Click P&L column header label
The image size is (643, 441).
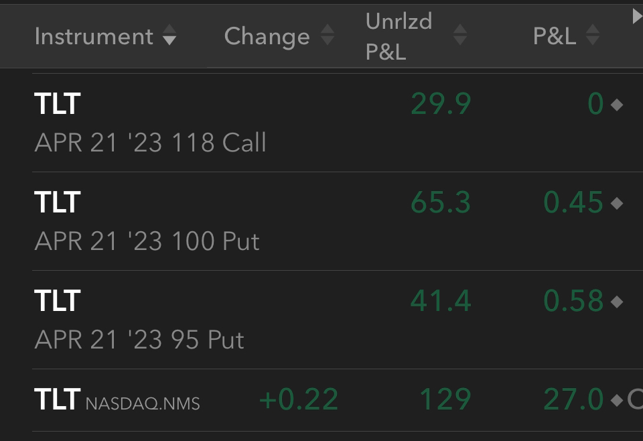tap(555, 36)
